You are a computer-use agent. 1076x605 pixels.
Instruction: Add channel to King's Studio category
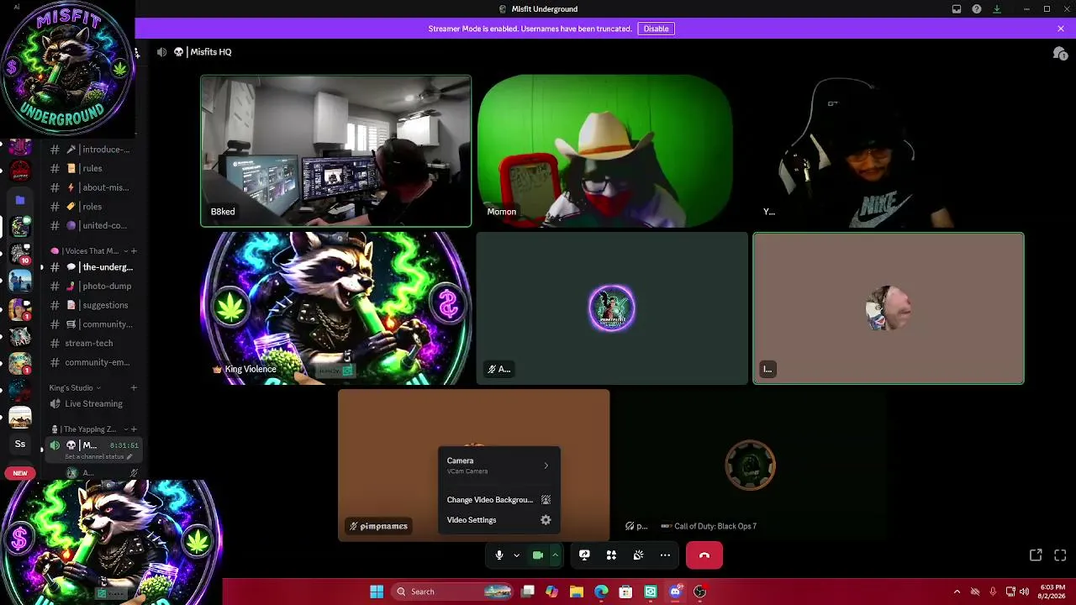tap(134, 388)
